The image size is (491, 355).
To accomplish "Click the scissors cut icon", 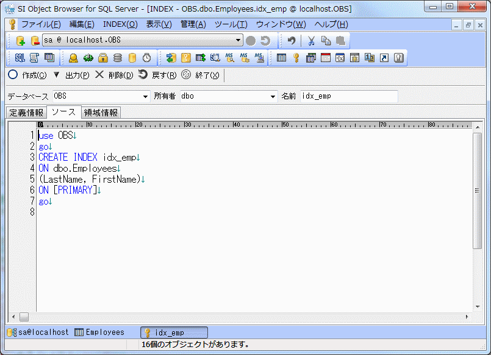I will point(311,41).
